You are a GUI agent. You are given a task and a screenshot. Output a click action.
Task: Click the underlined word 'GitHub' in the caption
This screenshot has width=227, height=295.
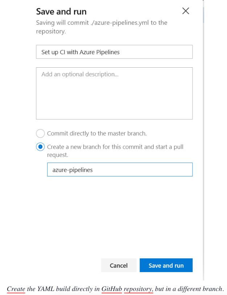pos(111,289)
